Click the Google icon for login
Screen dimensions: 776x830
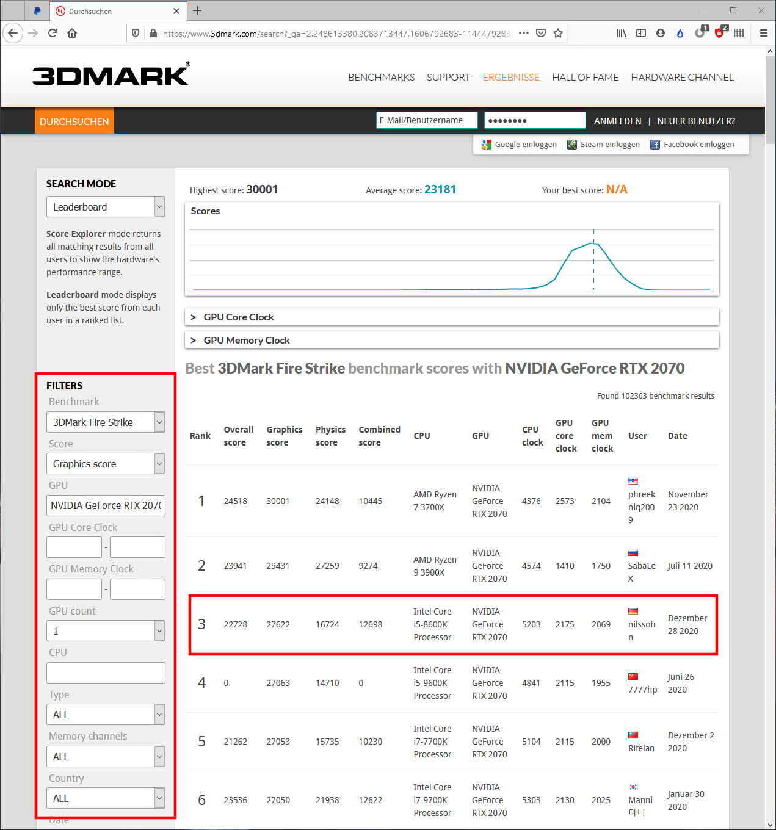coord(486,145)
